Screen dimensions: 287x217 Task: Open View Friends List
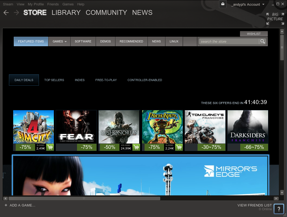(x=255, y=205)
